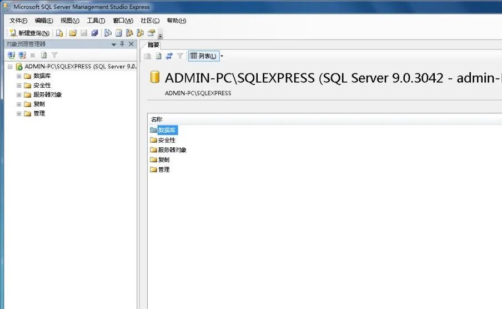Viewport: 502px width, 309px height.
Task: Open the Properties Window toolbar icon
Action: 151,33
